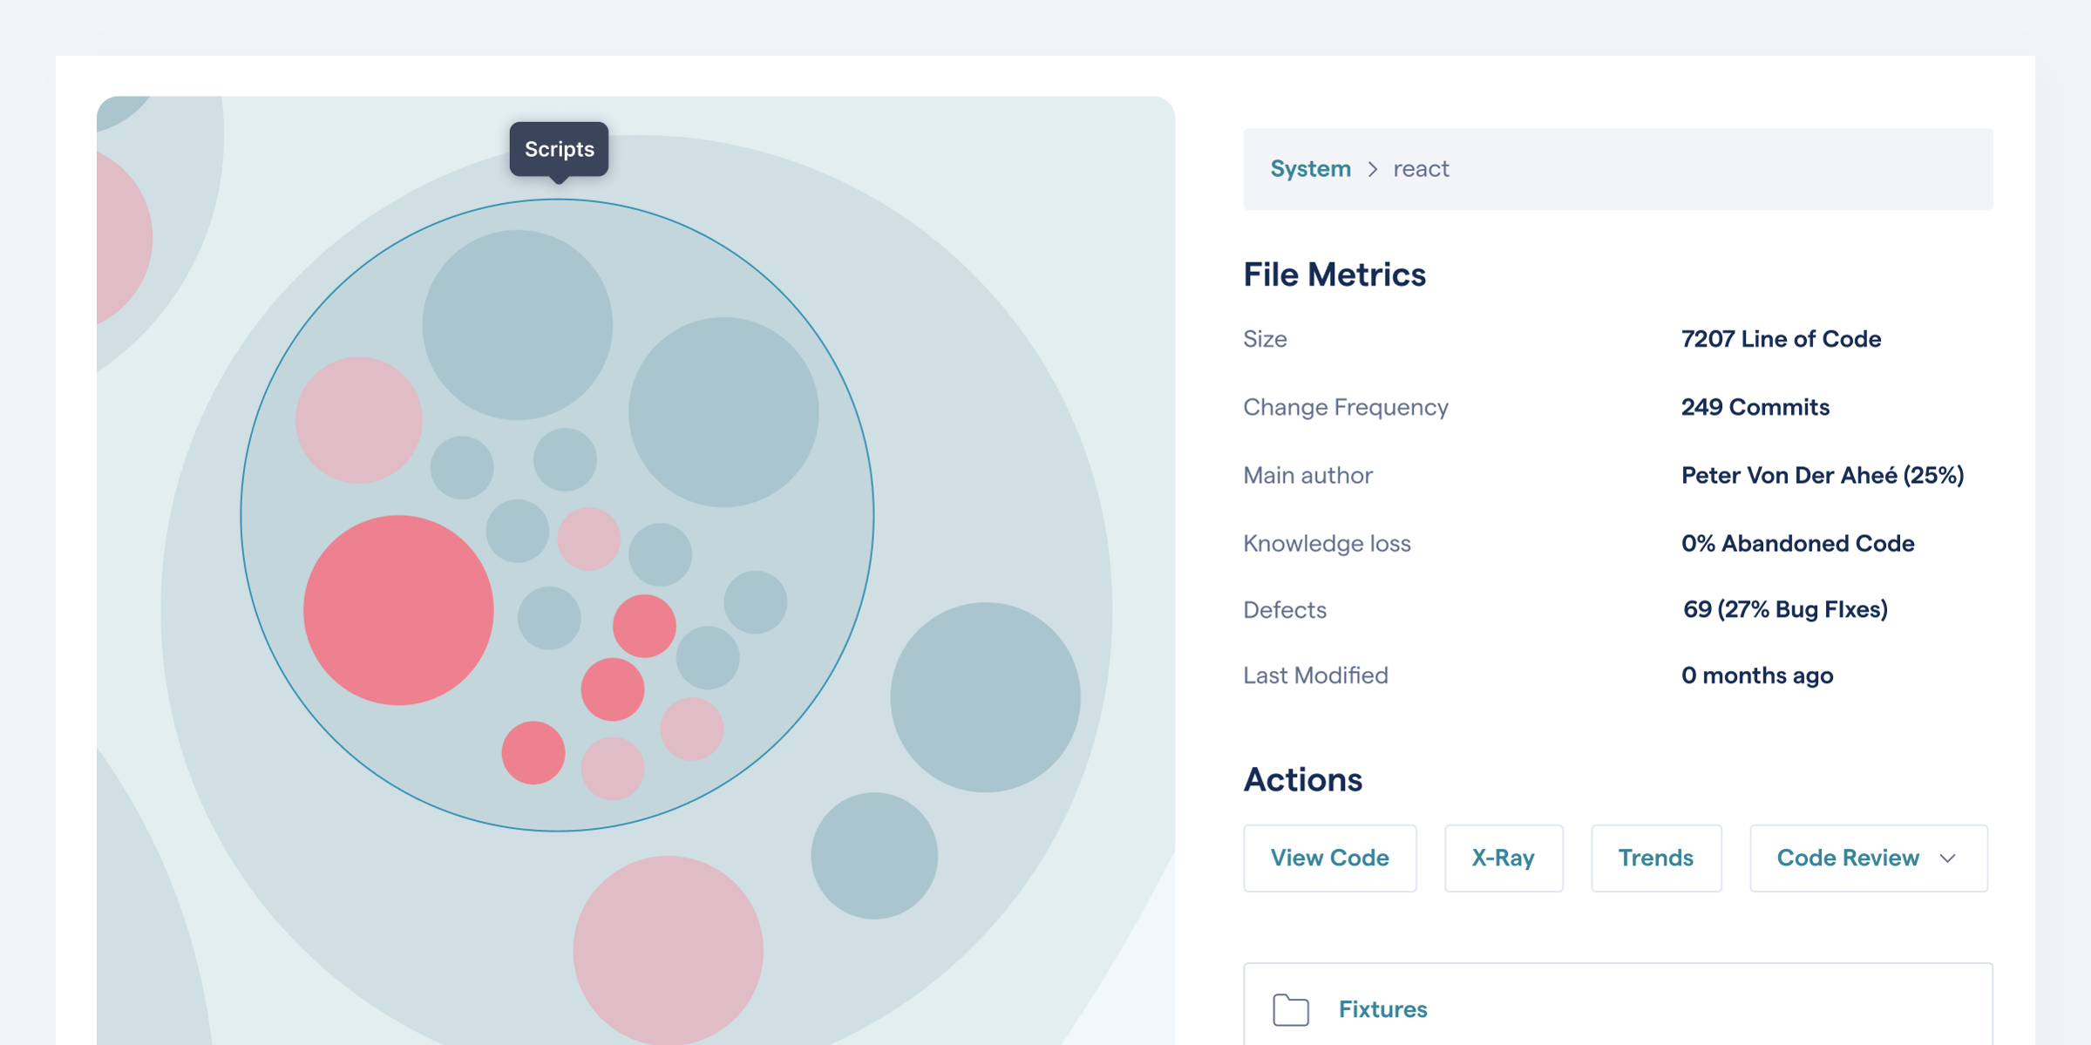Click the 249 Commits metric value
The height and width of the screenshot is (1045, 2091).
click(1755, 407)
